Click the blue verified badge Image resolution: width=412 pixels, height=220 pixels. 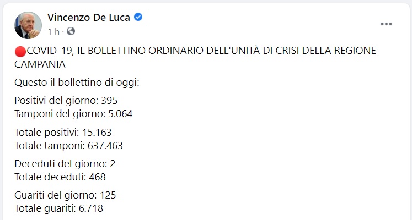pos(139,18)
